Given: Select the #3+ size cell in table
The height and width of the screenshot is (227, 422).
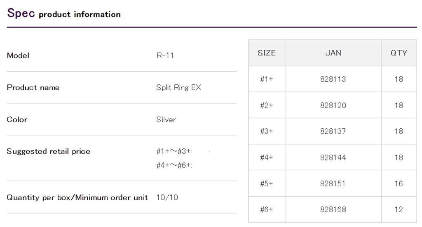Looking at the screenshot, I should tap(267, 132).
